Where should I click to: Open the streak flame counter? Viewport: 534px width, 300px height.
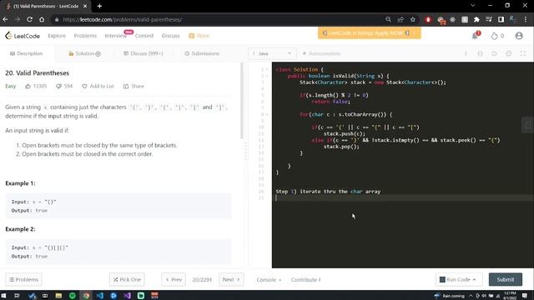[497, 36]
